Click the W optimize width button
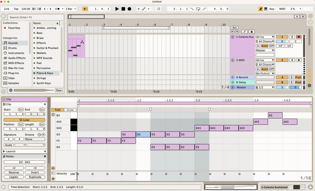The height and width of the screenshot is (191, 315). (303, 17)
